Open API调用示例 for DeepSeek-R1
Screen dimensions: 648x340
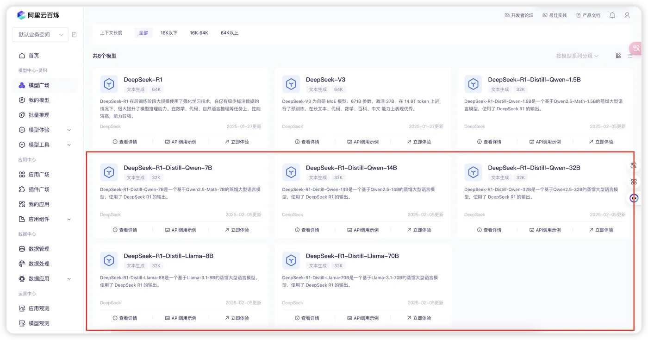click(181, 142)
